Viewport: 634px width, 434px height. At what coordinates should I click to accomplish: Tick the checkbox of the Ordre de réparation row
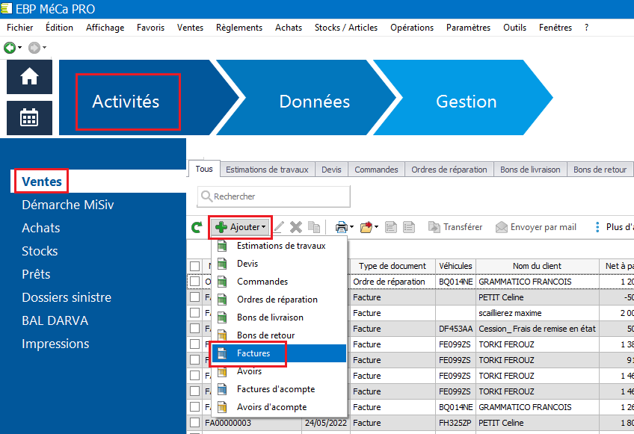(x=195, y=282)
